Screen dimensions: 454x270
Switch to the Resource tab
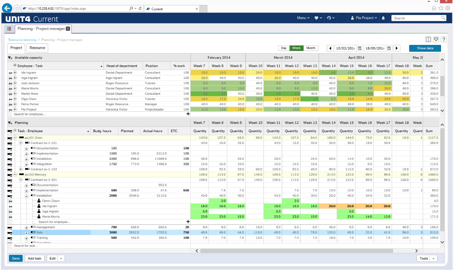tap(37, 48)
